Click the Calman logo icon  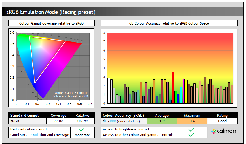[214, 131]
